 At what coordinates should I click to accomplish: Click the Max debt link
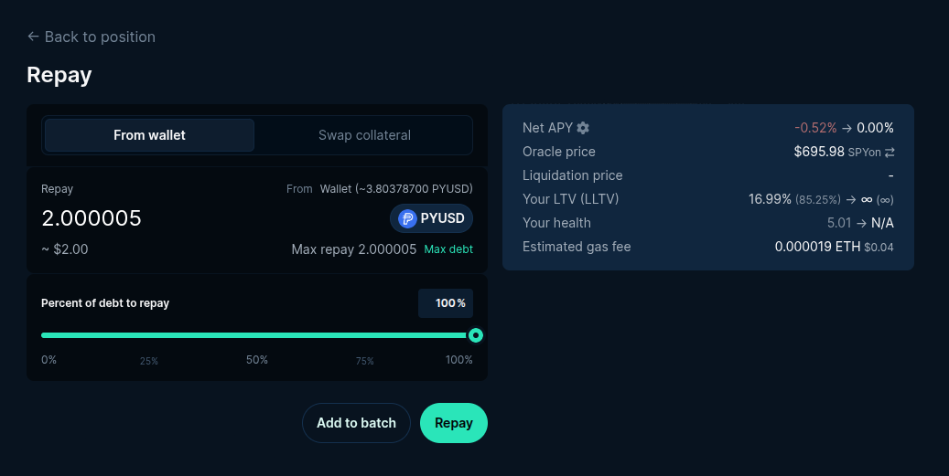tap(448, 249)
